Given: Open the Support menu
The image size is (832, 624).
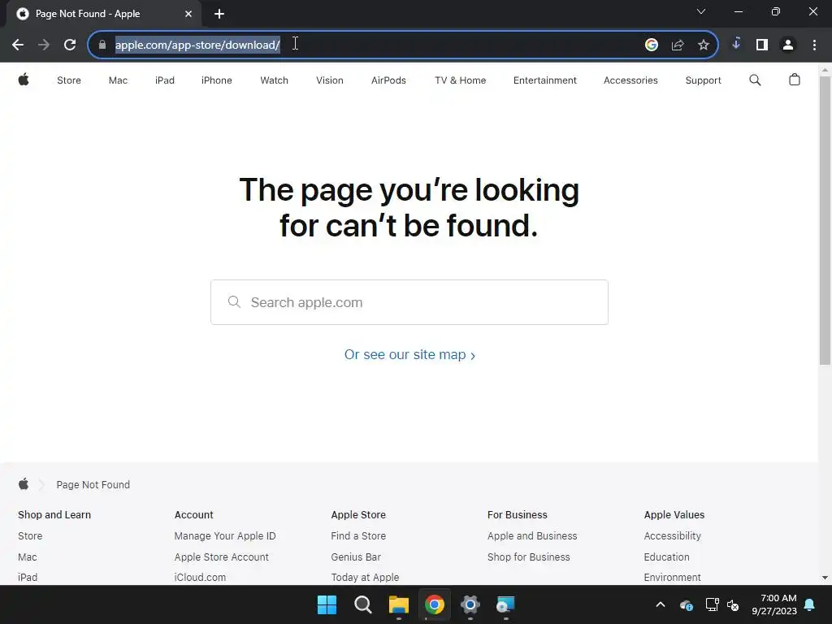Looking at the screenshot, I should point(703,80).
